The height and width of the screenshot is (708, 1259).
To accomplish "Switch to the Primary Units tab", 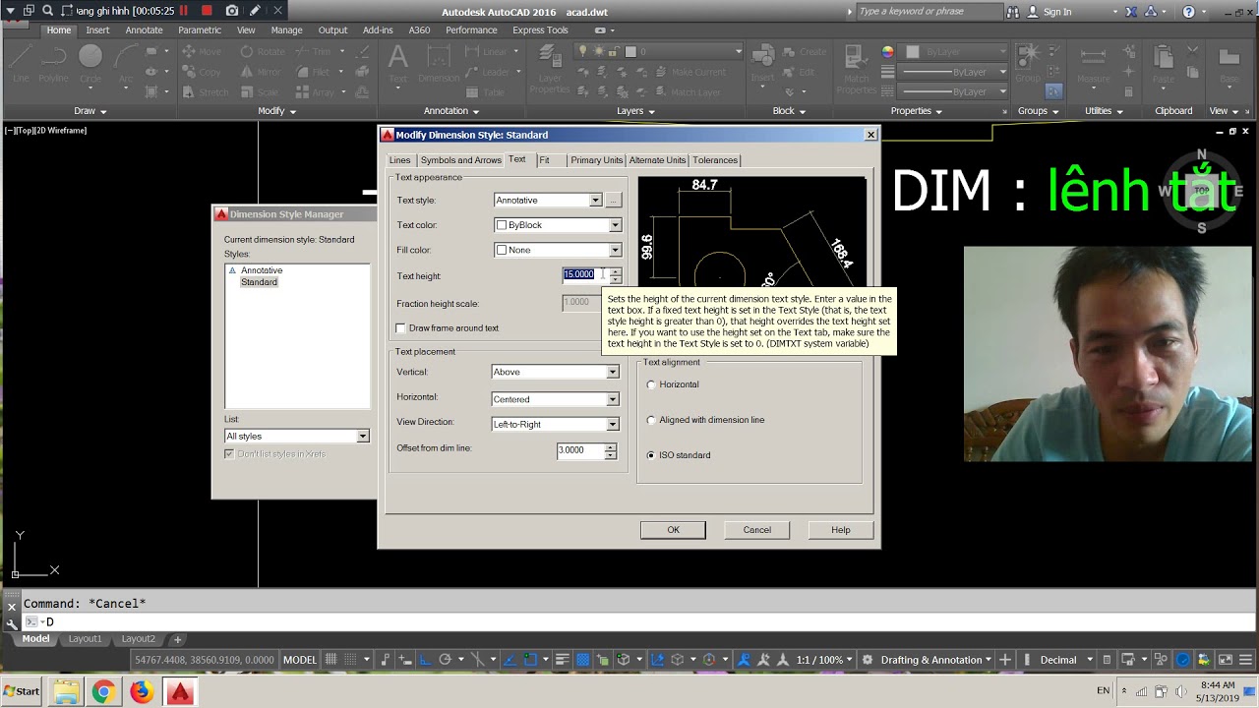I will coord(596,160).
